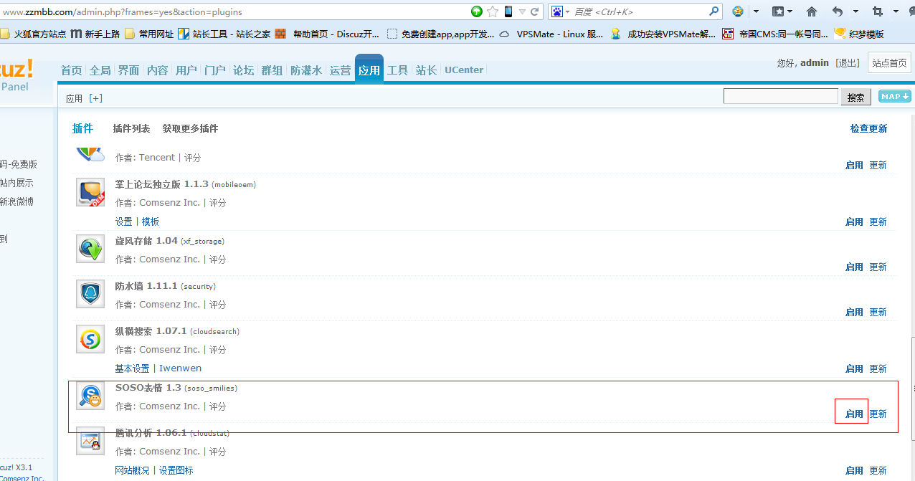Click the round badge icon next to search box
The width and height of the screenshot is (915, 481).
point(738,11)
